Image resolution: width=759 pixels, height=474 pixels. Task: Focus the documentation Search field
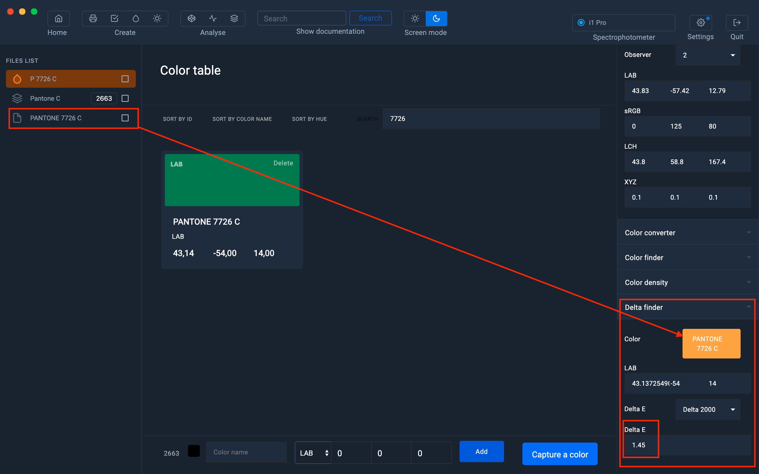tap(302, 18)
